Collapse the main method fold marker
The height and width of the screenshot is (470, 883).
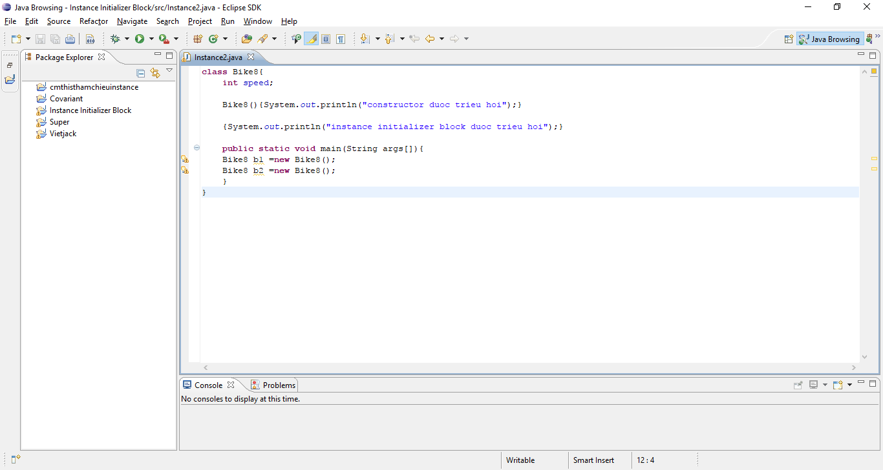coord(197,148)
